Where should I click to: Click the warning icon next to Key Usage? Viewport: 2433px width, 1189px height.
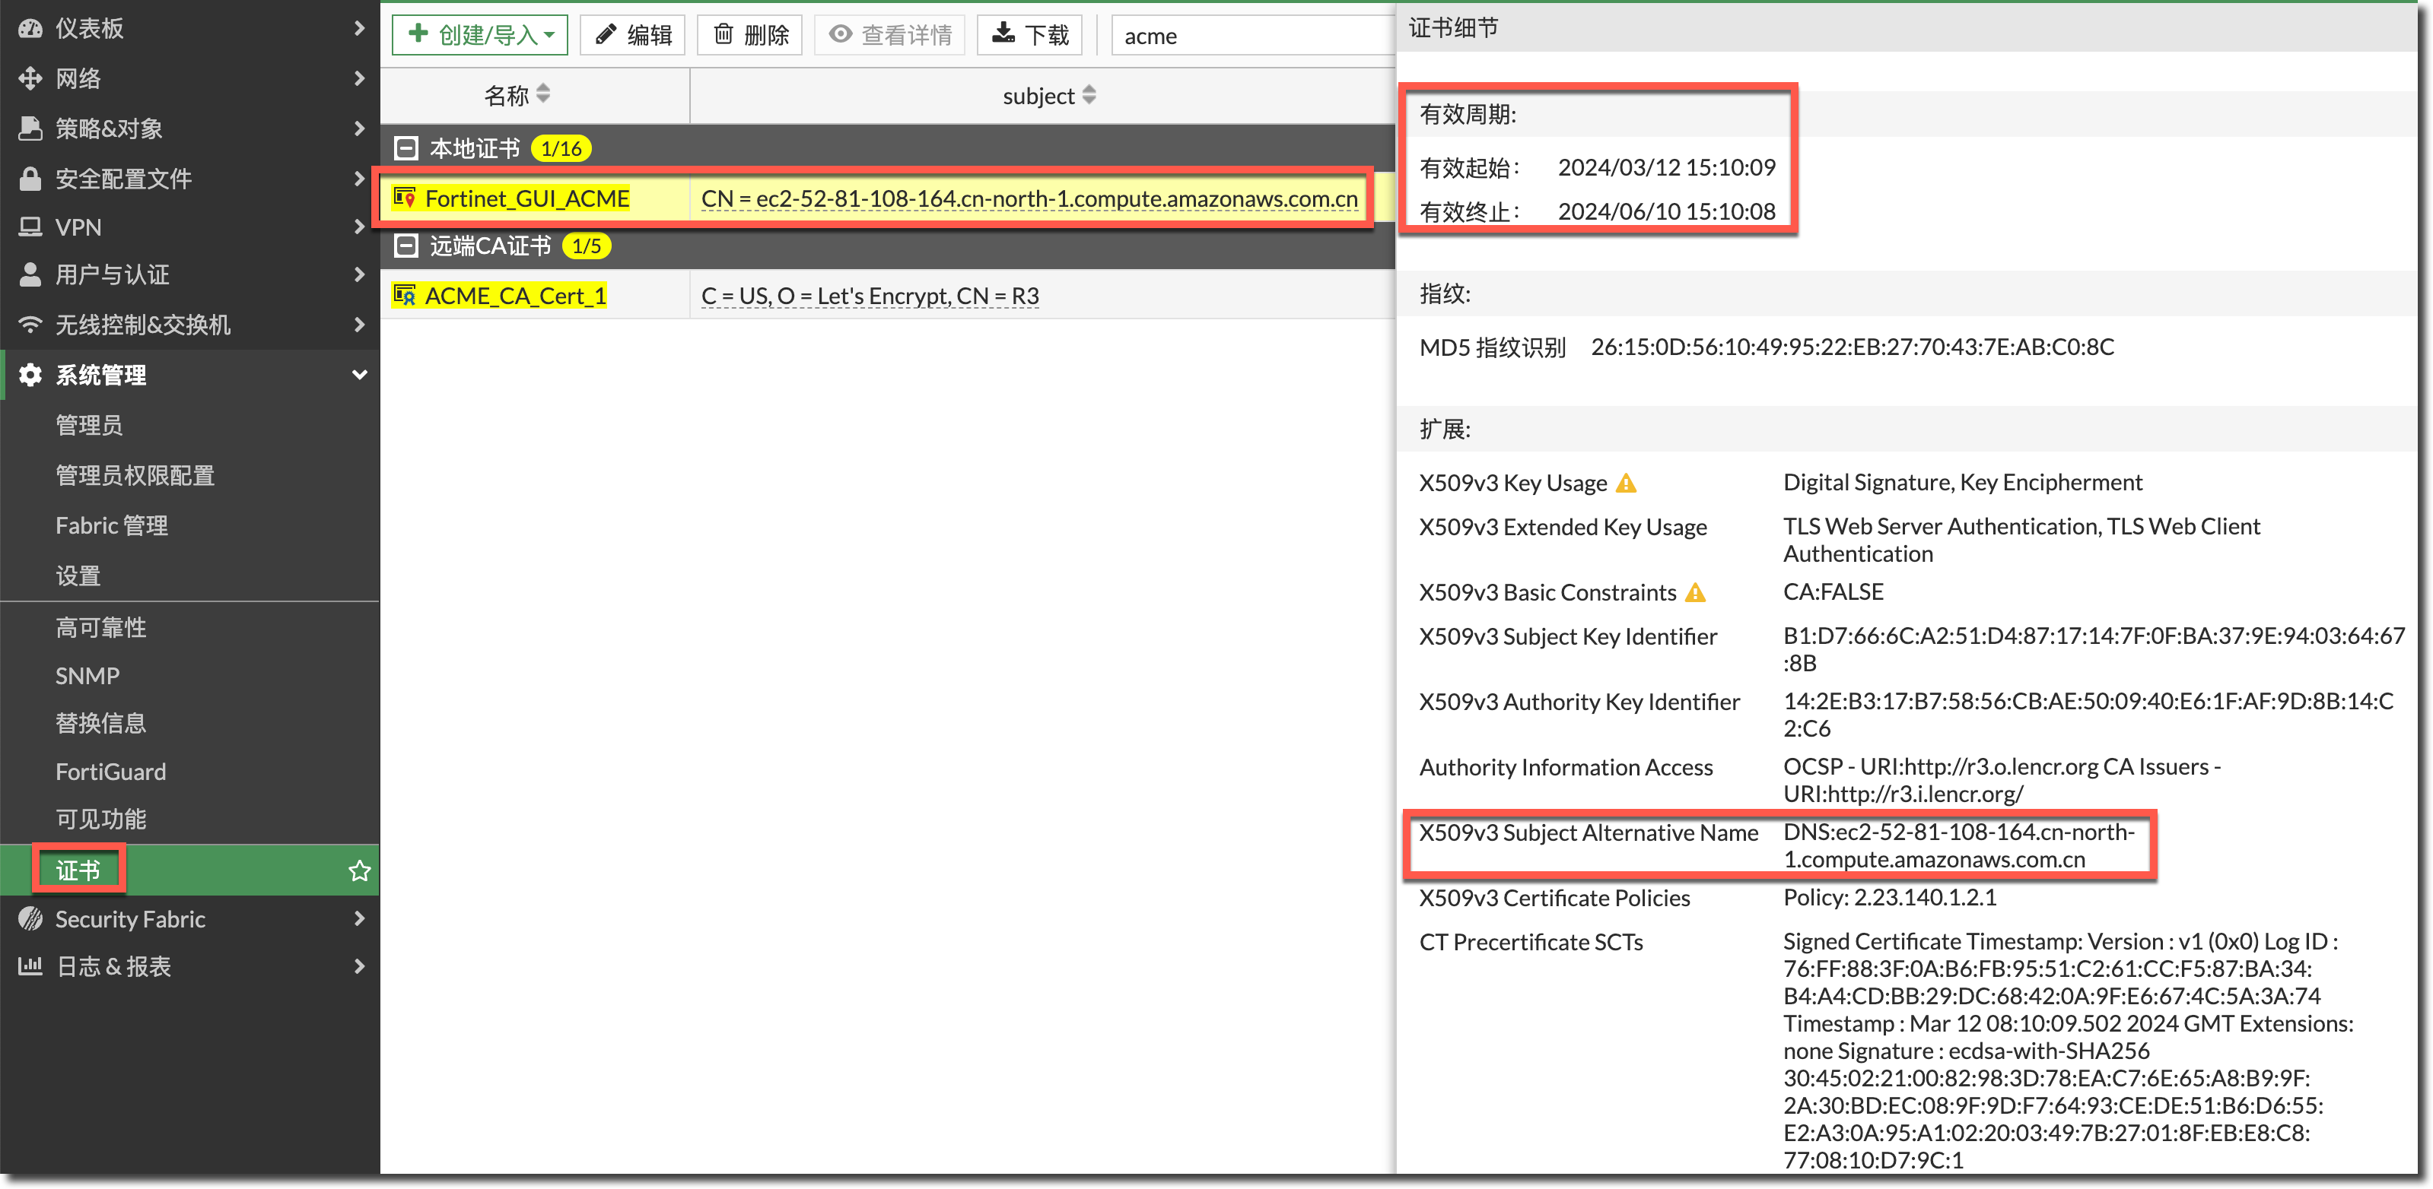click(x=1626, y=484)
